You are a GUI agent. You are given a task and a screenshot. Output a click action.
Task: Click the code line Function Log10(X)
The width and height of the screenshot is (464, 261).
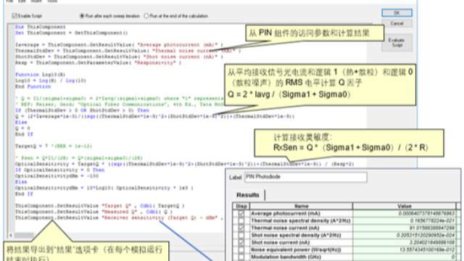41,75
